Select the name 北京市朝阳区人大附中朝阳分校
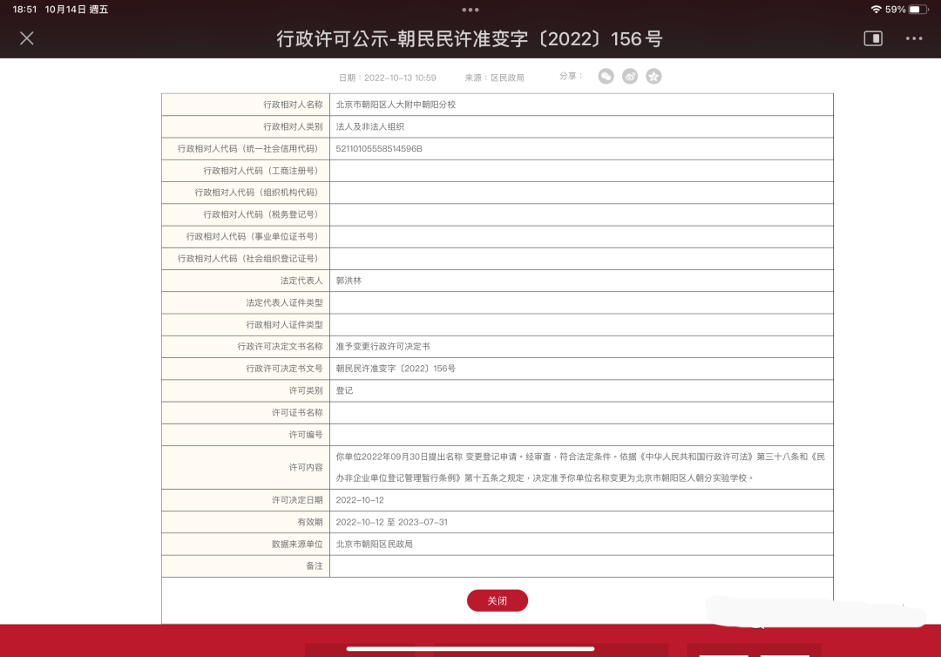This screenshot has height=657, width=941. [396, 105]
